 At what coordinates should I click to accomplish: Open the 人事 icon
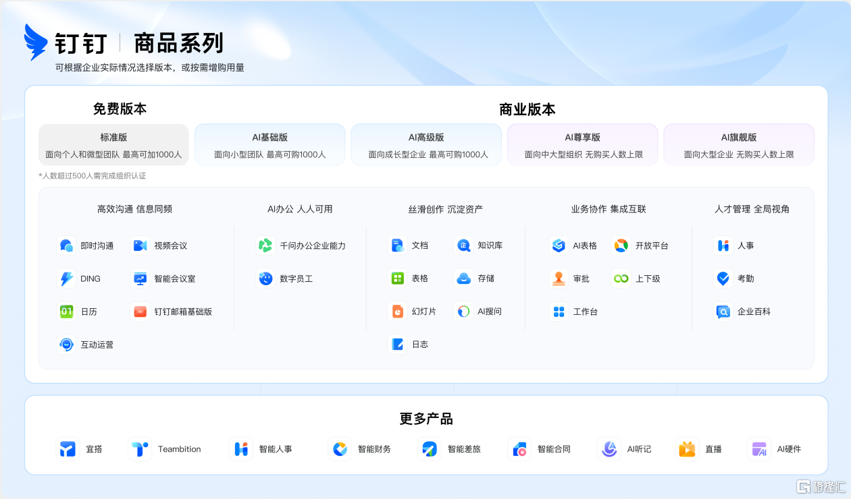(x=723, y=245)
